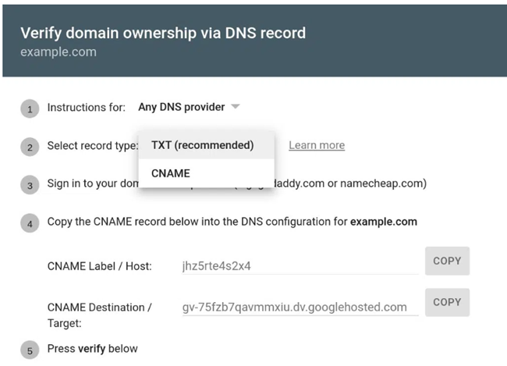Click the Verify domain ownership heading
Image resolution: width=507 pixels, height=366 pixels.
tap(162, 33)
